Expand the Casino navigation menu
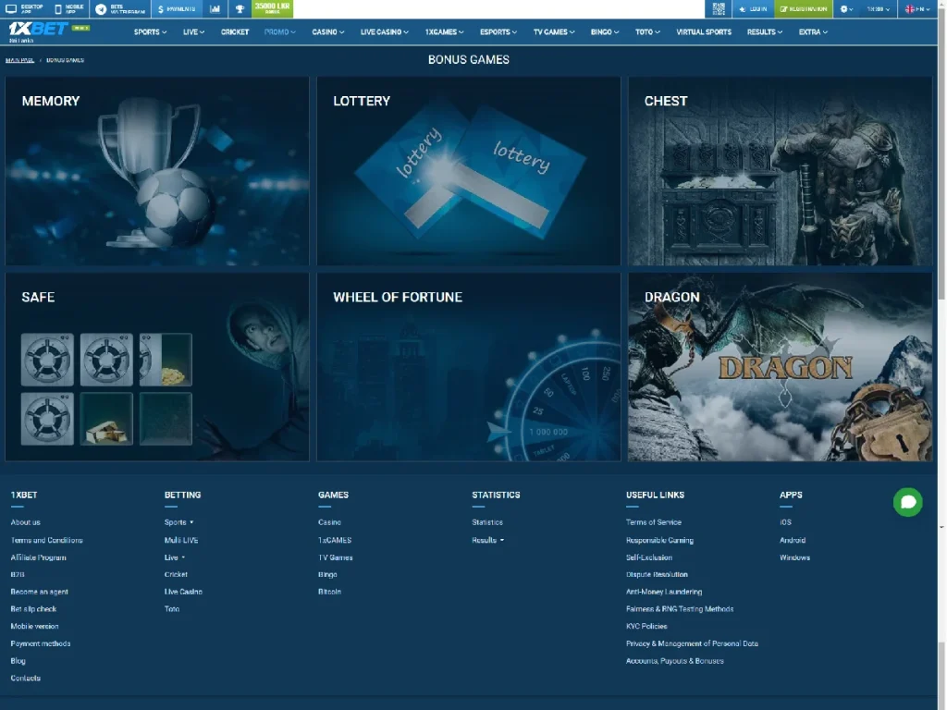Screen dimensions: 947x710 tap(326, 31)
